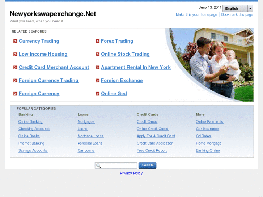
Task: Open Mortgage Loans link
Action: [90, 136]
